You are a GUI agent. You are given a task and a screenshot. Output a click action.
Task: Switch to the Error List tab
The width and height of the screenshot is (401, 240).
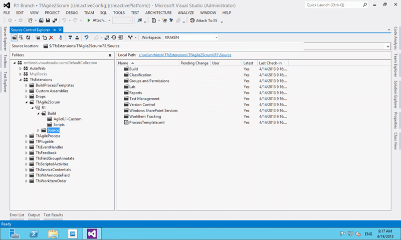[x=17, y=215]
